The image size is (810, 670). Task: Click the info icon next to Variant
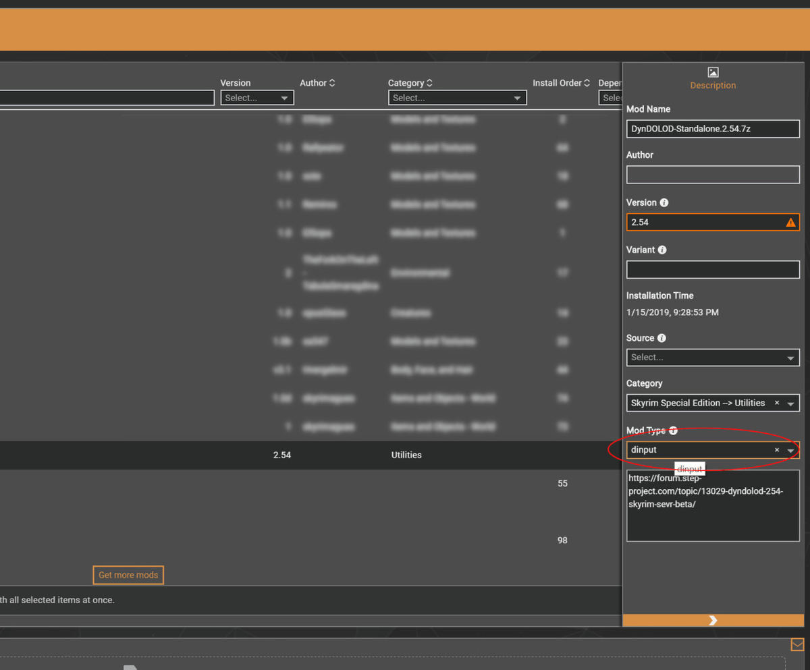(x=661, y=250)
